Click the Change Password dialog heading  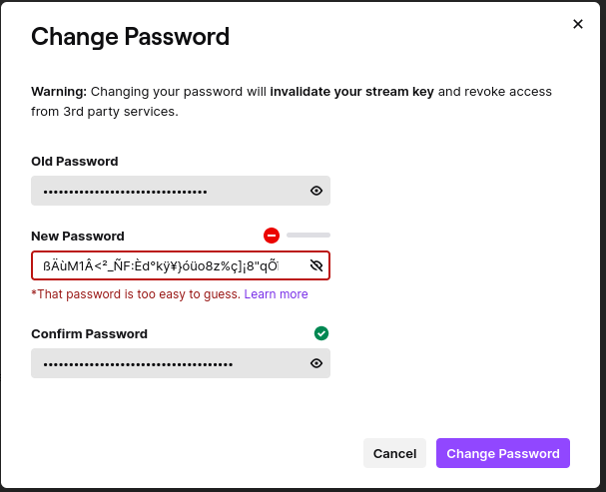130,38
